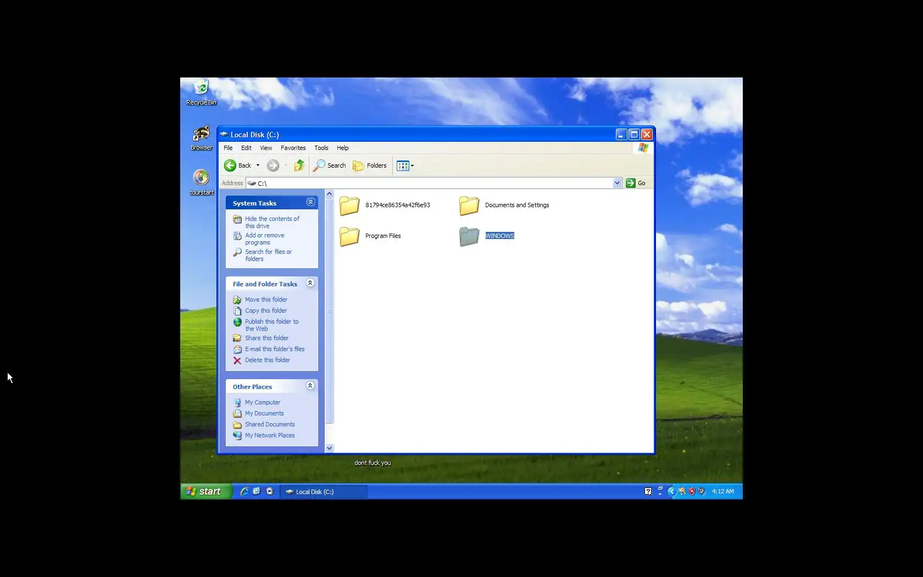Select the Recycle Bin desktop icon

[x=201, y=92]
